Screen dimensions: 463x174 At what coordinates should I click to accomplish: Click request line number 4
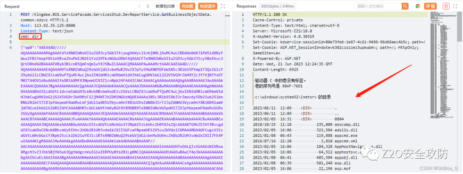coord(10,36)
